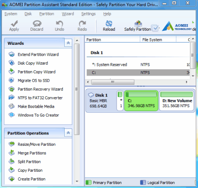198x188 pixels.
Task: Click the Resize/Move Partition link
Action: [x=37, y=145]
